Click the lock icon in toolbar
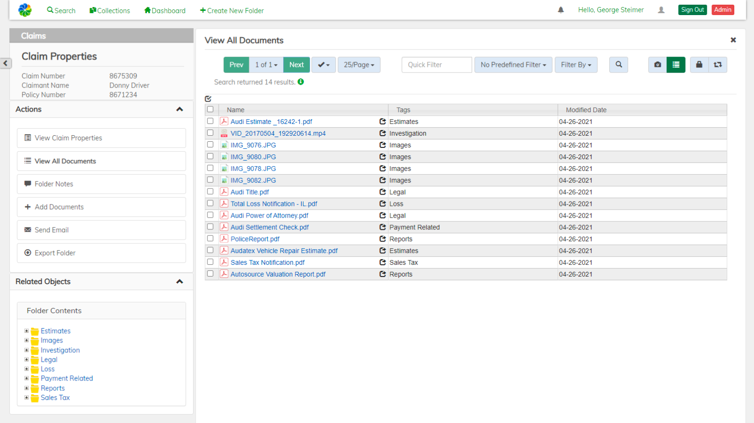 click(699, 65)
